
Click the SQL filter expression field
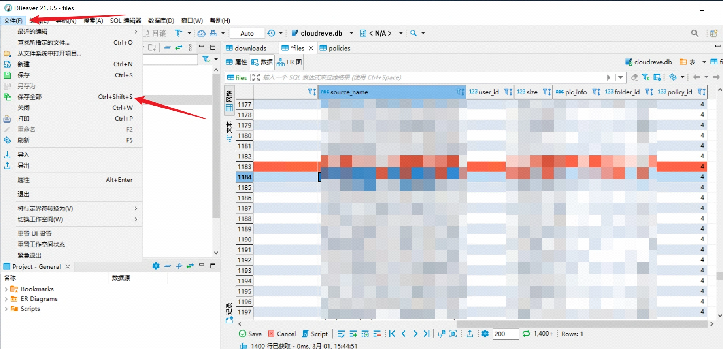click(433, 77)
